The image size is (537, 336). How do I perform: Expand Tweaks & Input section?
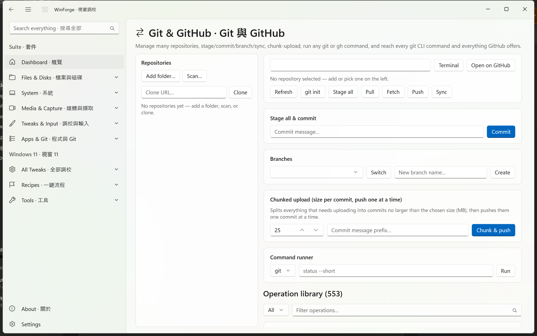pos(116,124)
